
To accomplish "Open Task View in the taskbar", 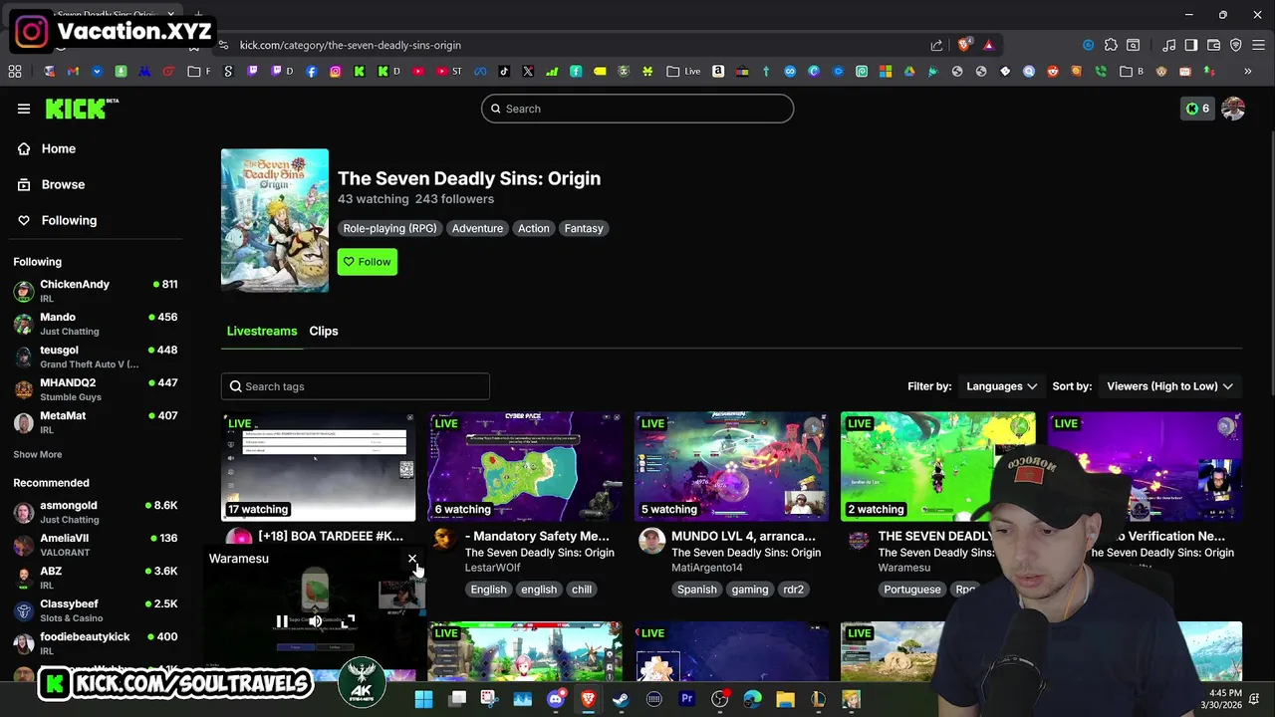I will pyautogui.click(x=457, y=699).
